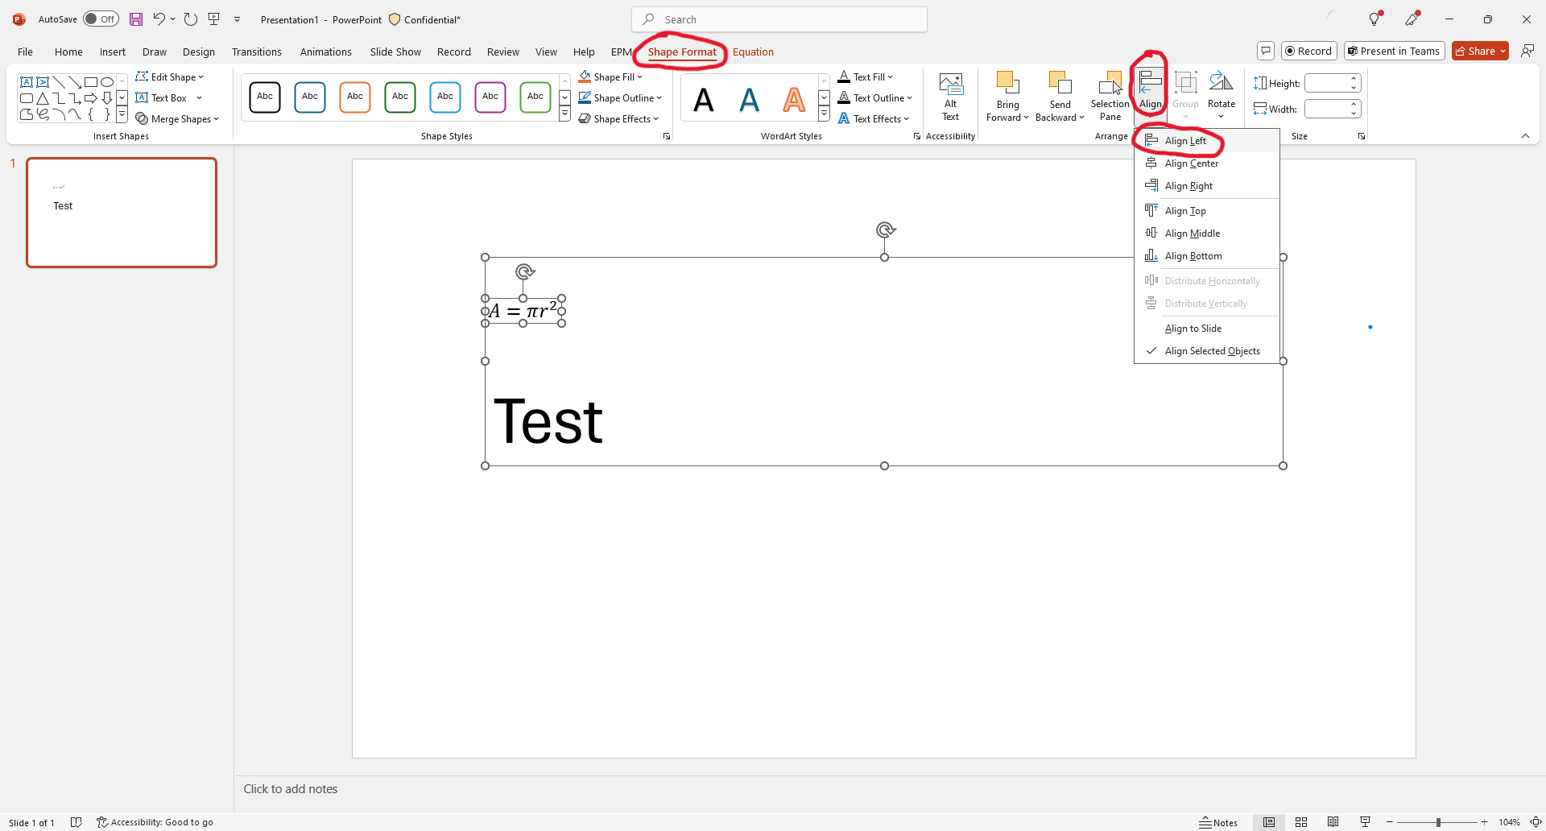Insert a Text Box
Image resolution: width=1546 pixels, height=831 pixels.
point(162,98)
